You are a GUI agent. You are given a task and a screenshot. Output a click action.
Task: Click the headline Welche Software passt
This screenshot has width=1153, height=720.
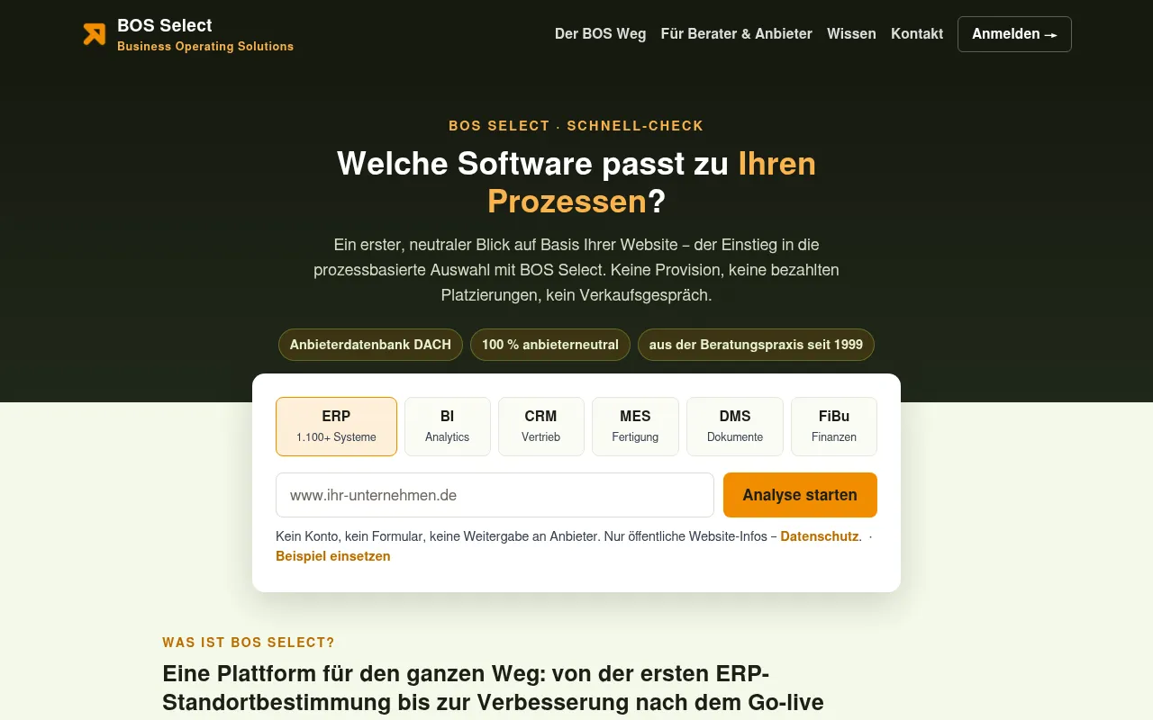click(576, 183)
